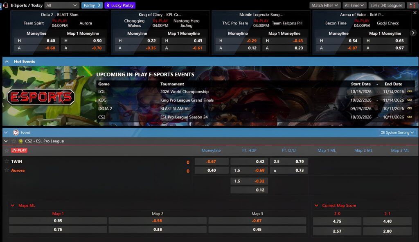Image resolution: width=419 pixels, height=242 pixels.
Task: Open the Dota 2 - BLAST Slam card title
Action: pyautogui.click(x=60, y=15)
